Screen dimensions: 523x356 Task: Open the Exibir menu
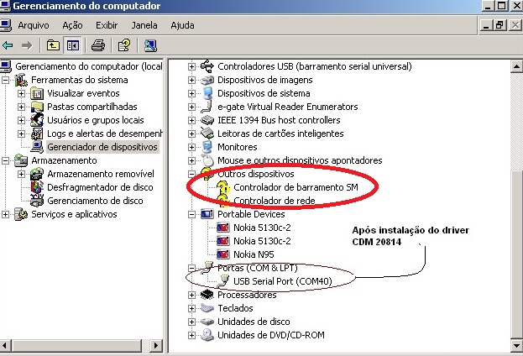pyautogui.click(x=107, y=25)
